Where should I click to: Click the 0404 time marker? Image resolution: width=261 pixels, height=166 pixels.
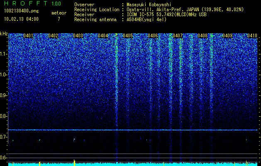click(103, 36)
